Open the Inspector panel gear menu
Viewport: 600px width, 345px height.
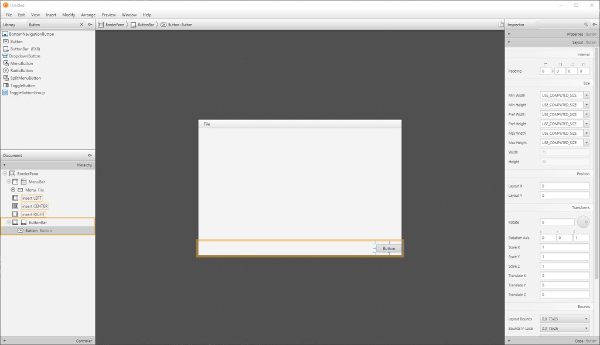(594, 25)
